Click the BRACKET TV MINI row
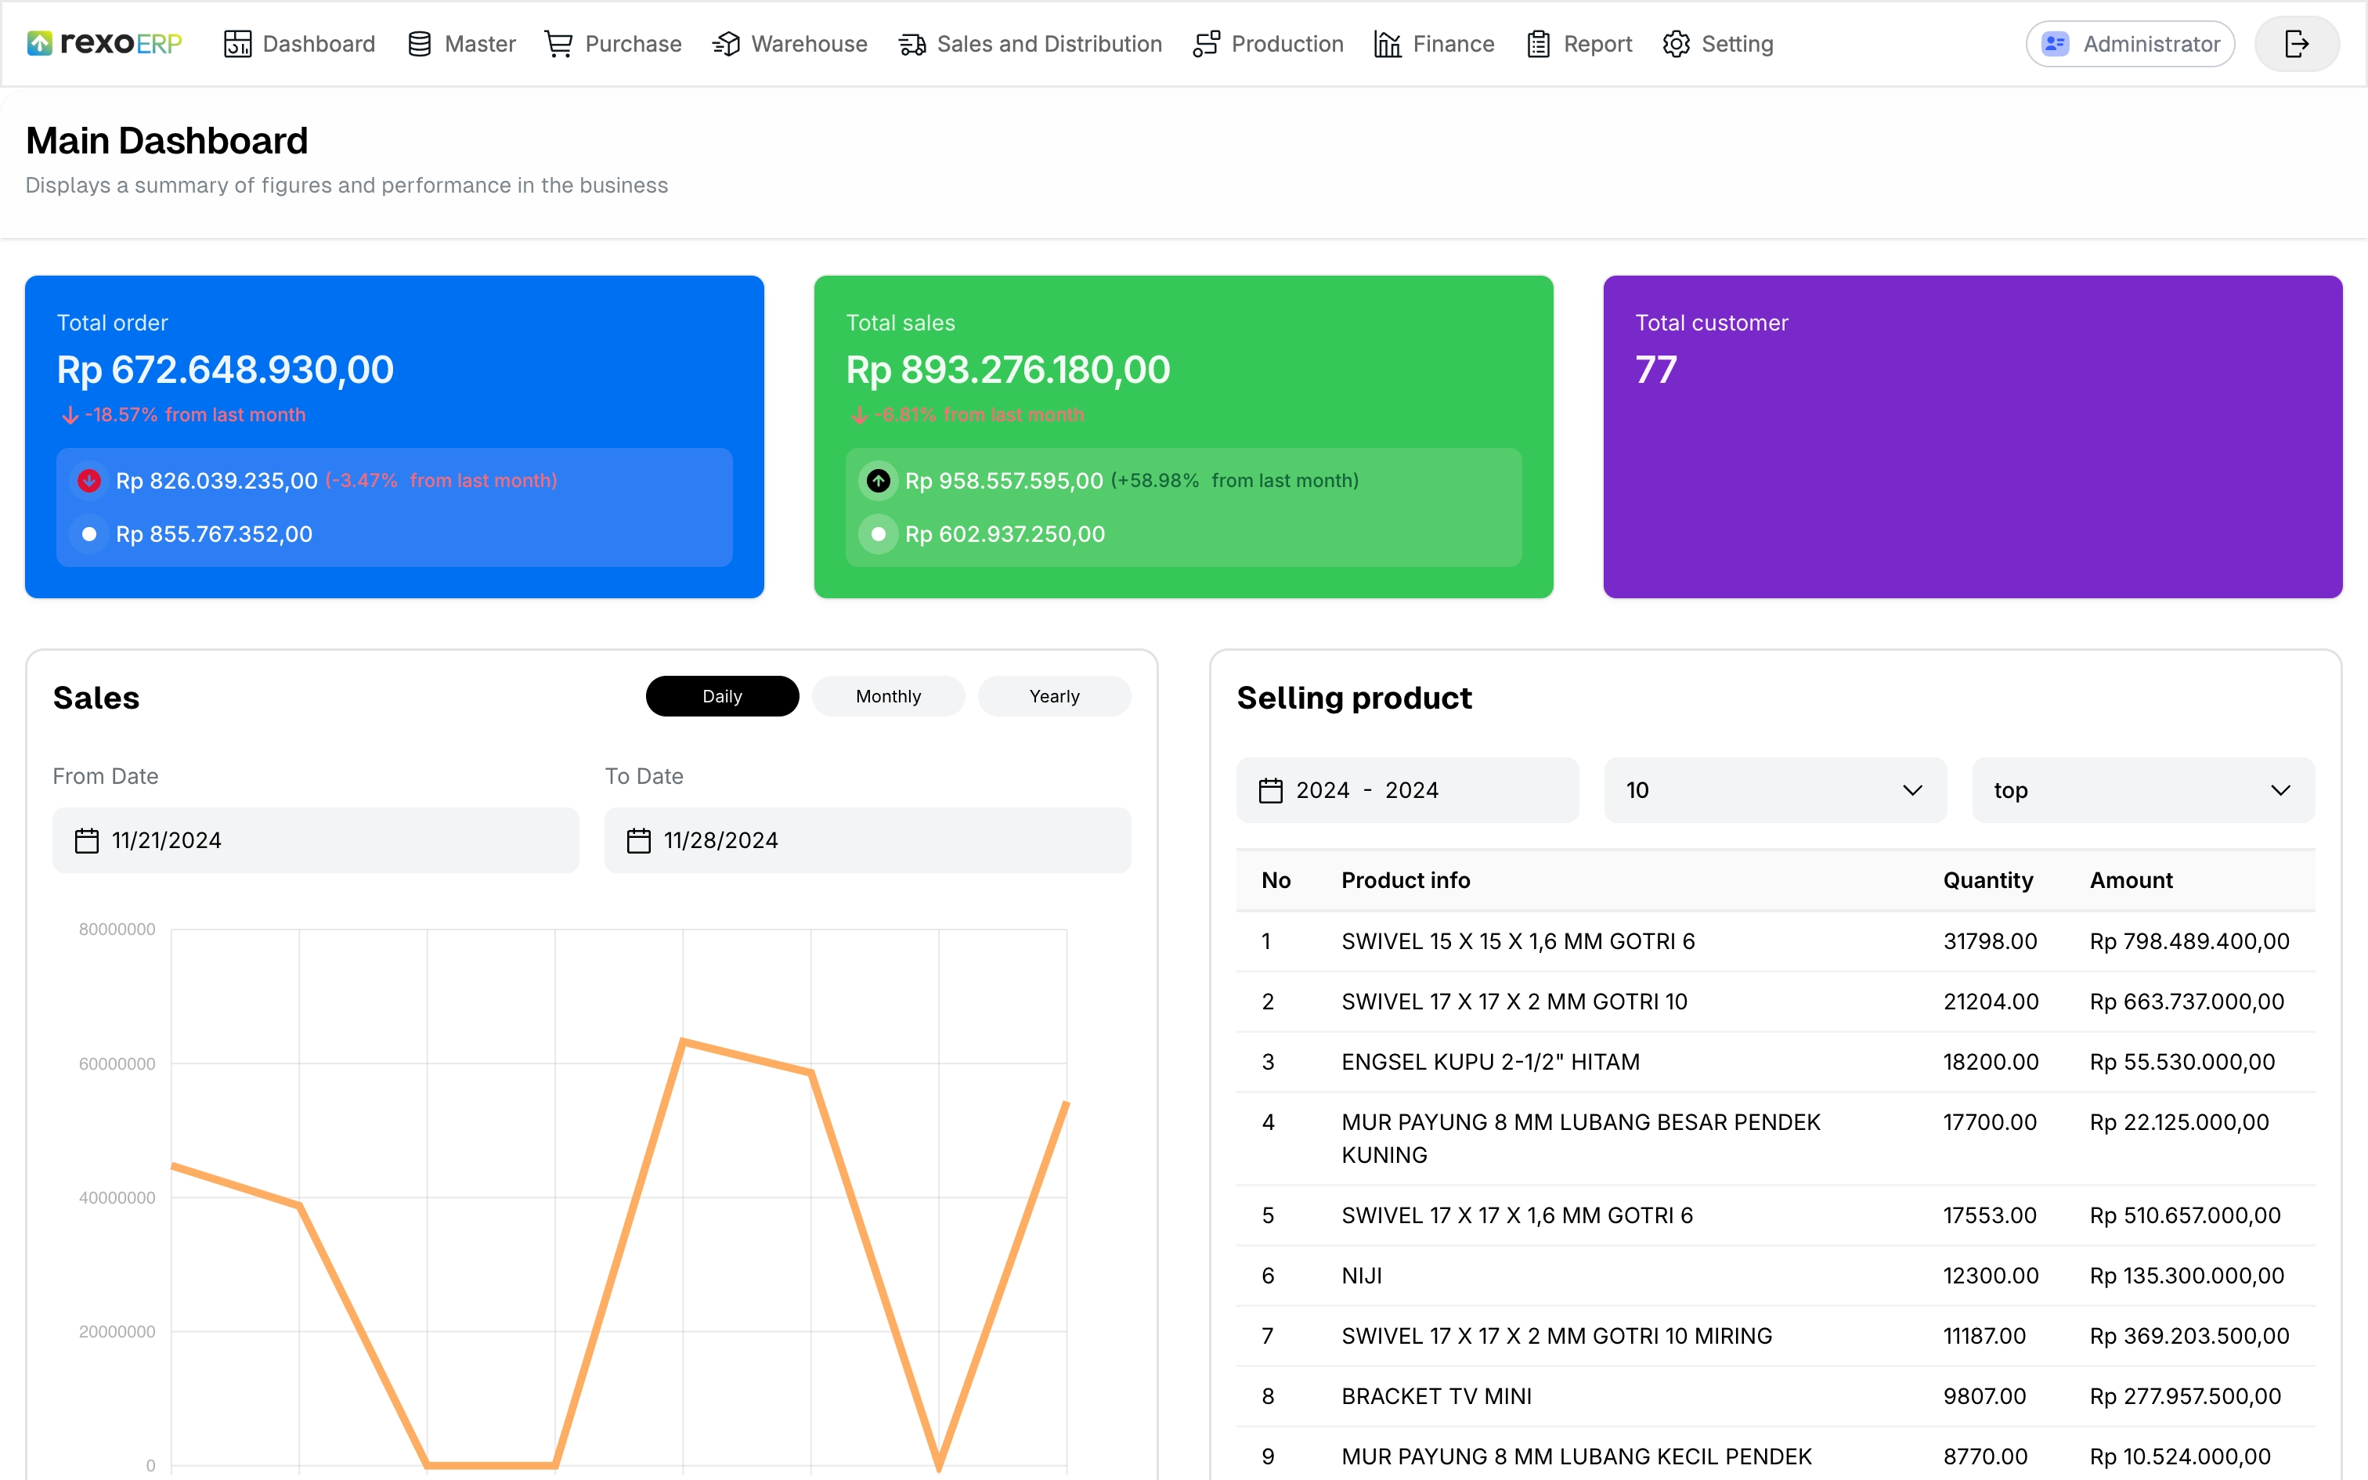The image size is (2368, 1480). (1775, 1397)
